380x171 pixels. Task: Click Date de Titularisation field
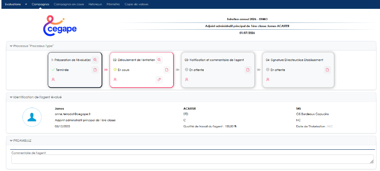315,126
